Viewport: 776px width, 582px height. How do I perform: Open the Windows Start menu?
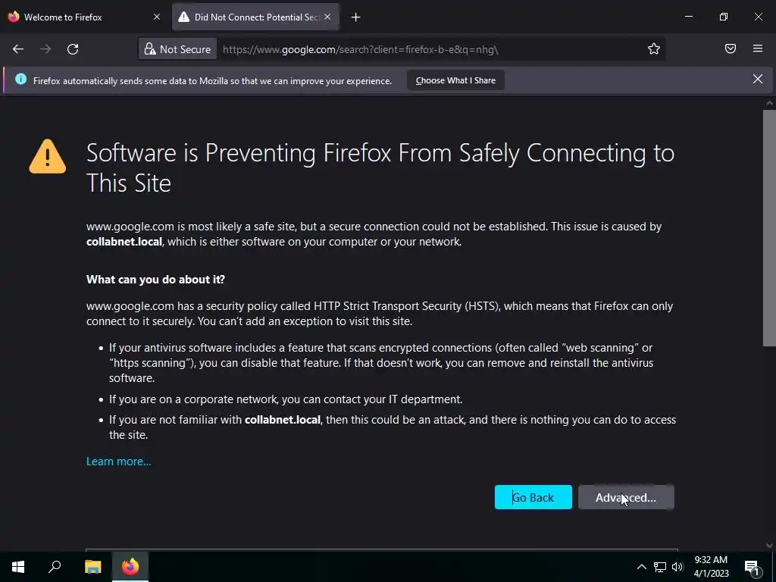point(18,567)
